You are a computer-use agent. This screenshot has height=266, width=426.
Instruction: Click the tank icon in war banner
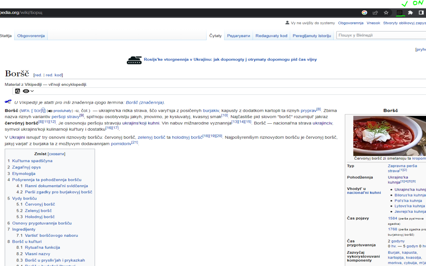(134, 60)
